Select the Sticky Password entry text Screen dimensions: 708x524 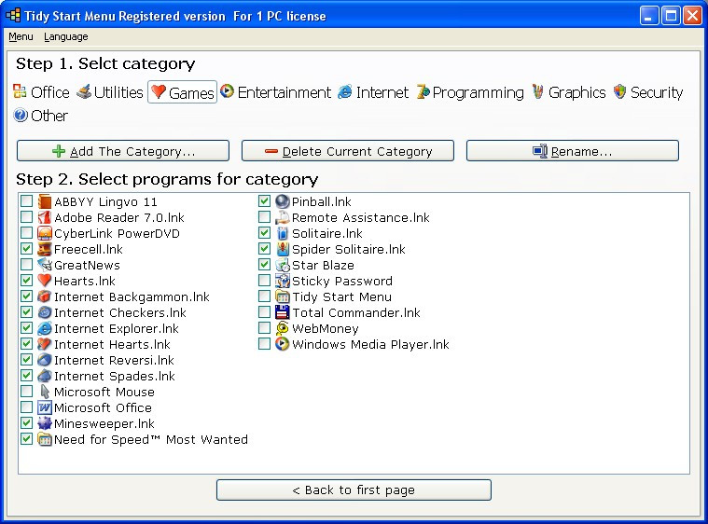(342, 281)
